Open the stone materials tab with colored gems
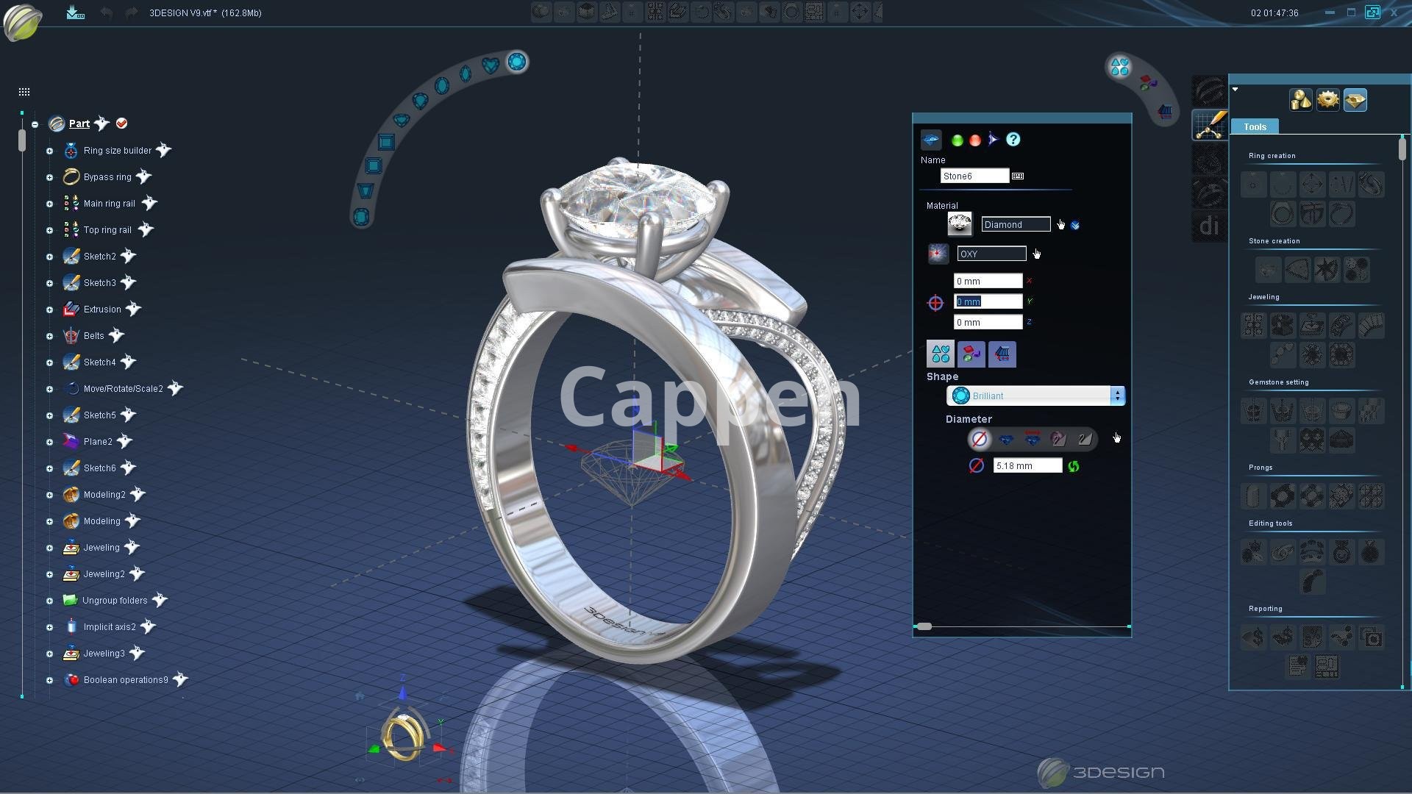 tap(971, 354)
